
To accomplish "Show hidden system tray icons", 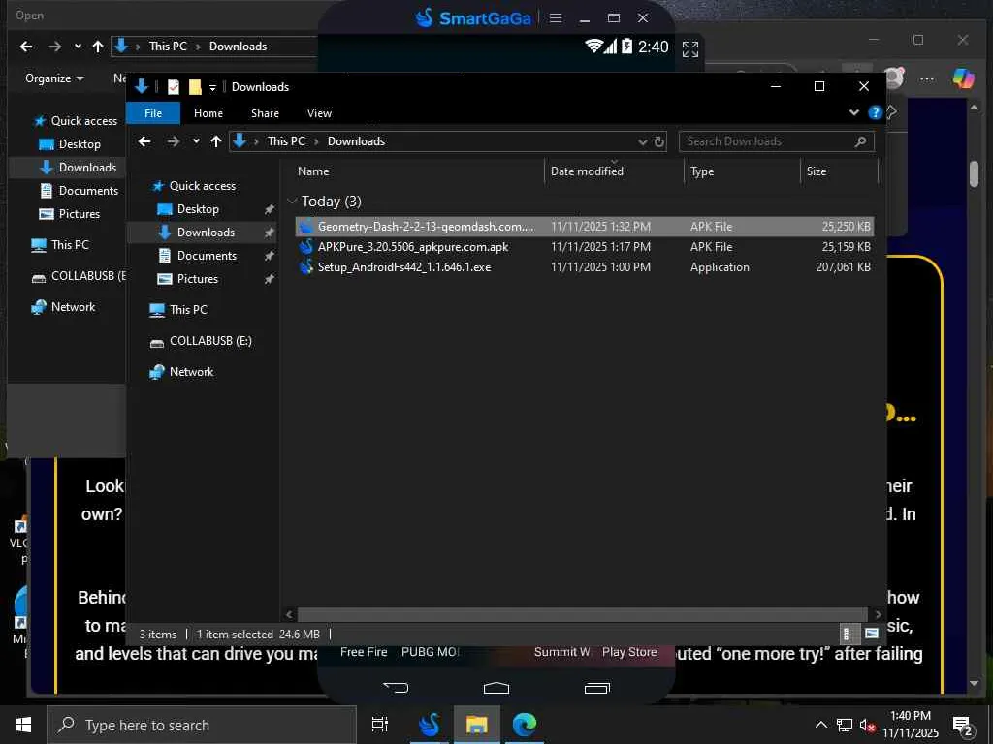I will point(820,725).
